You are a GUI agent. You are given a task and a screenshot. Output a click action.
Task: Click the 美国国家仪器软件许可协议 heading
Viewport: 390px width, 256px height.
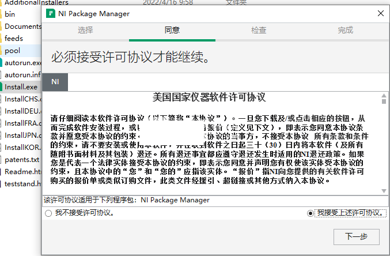point(209,97)
